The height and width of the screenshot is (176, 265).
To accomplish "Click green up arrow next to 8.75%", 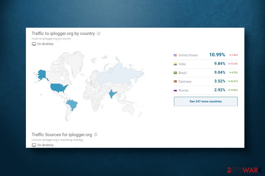I will (230, 72).
